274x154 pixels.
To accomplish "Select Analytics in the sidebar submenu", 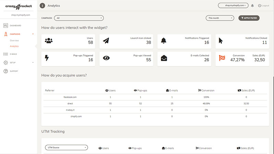I will tap(14, 46).
